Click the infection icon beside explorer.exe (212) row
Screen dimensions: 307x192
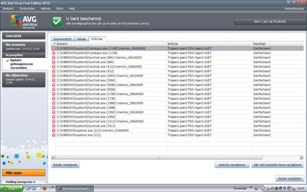tap(54, 135)
